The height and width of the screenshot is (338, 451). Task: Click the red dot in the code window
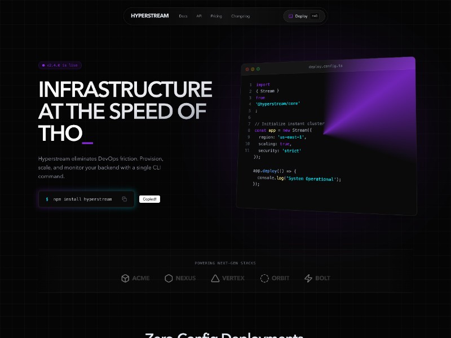pyautogui.click(x=247, y=69)
